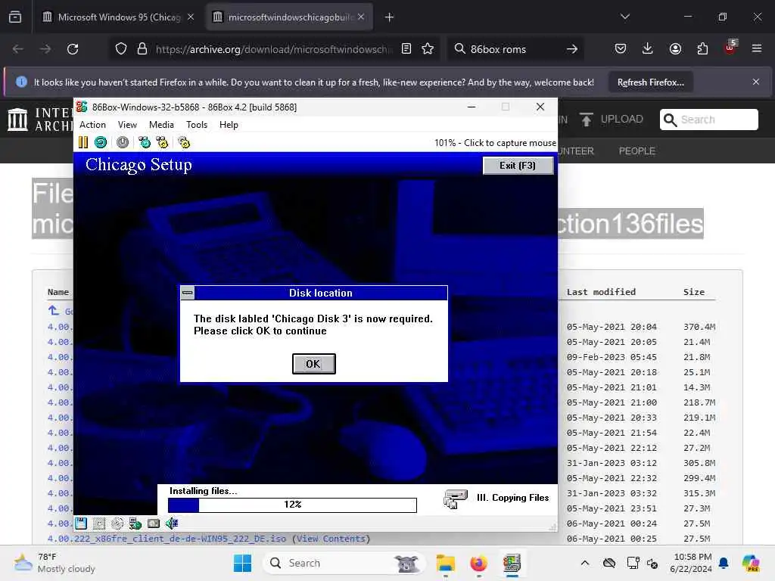Screen dimensions: 775x581
Task: Open Firefox extensions puzzle icon
Action: click(702, 48)
